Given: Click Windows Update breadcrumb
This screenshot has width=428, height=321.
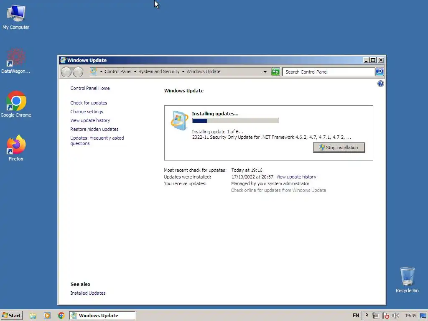Looking at the screenshot, I should [204, 71].
